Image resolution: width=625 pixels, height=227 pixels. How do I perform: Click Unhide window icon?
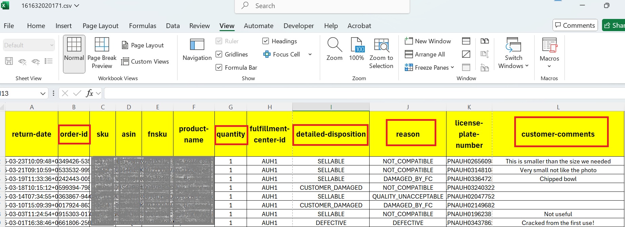(x=466, y=67)
